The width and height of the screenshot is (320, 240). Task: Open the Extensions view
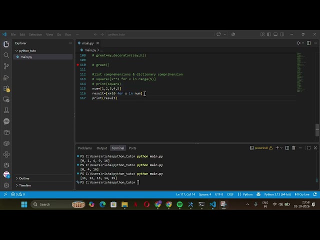(x=6, y=88)
